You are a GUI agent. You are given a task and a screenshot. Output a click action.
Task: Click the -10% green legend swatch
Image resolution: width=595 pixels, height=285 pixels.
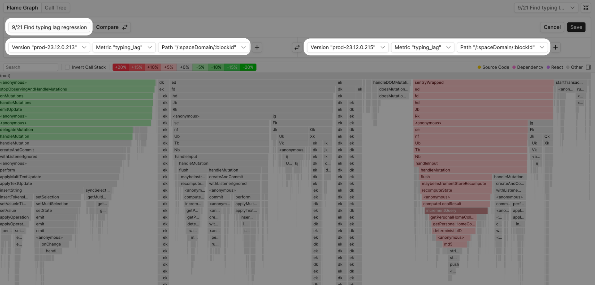[x=216, y=67]
